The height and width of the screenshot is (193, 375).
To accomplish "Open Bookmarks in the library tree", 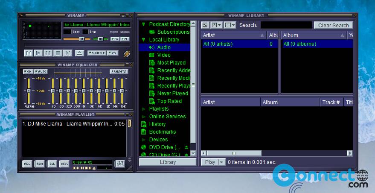I will 158,132.
